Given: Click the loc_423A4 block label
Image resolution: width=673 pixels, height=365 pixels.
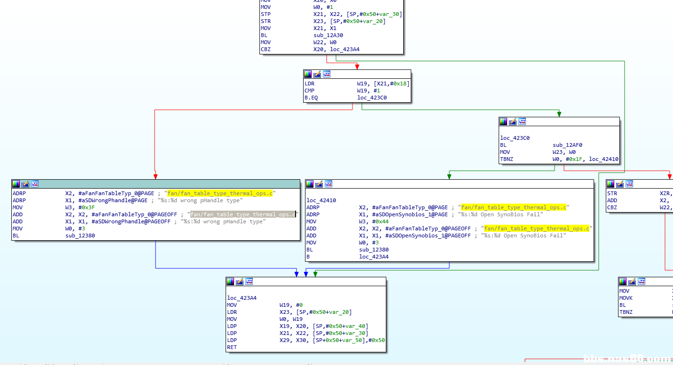Looking at the screenshot, I should (x=242, y=298).
